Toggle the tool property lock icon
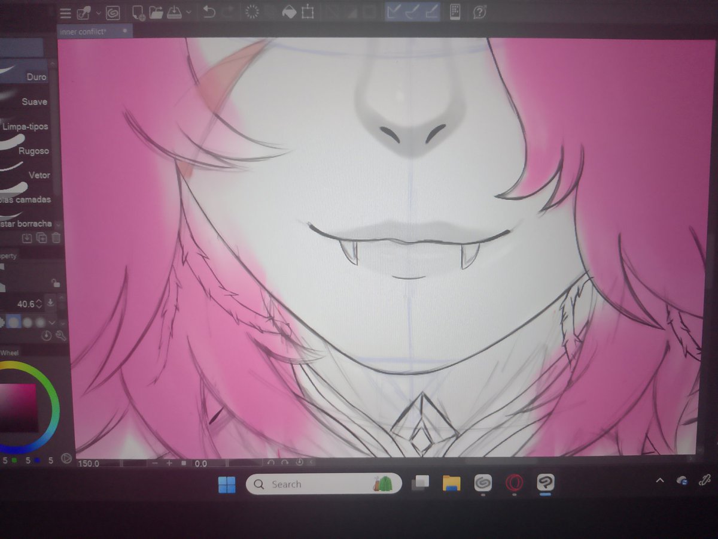 (56, 283)
